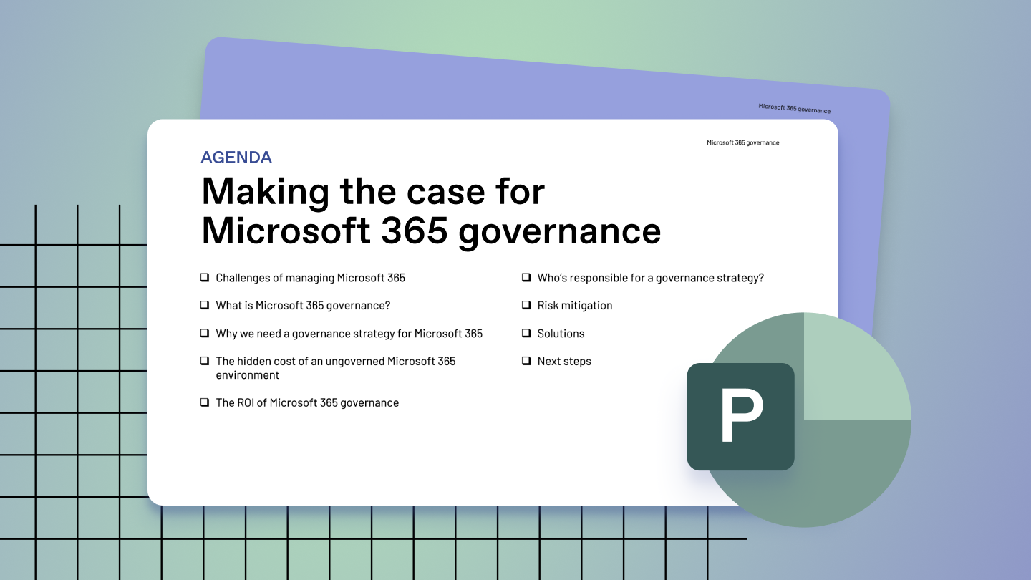Select the 'Next steps' agenda item text

point(564,362)
